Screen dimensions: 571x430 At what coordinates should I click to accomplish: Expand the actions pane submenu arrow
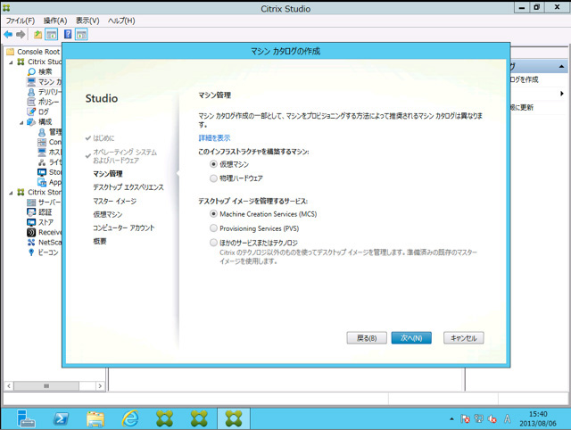(x=562, y=94)
